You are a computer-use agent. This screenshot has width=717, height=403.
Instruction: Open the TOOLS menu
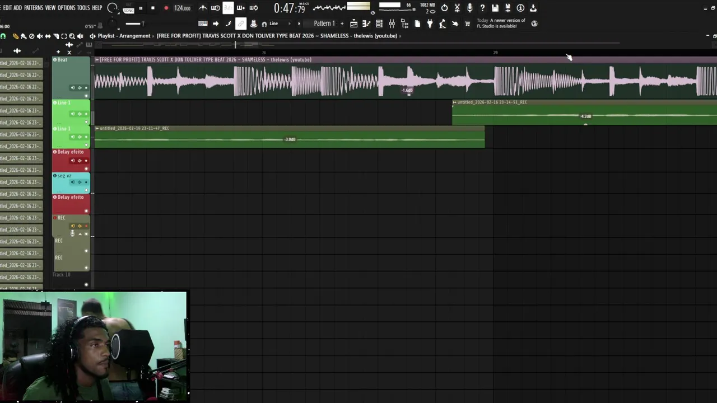tap(83, 8)
